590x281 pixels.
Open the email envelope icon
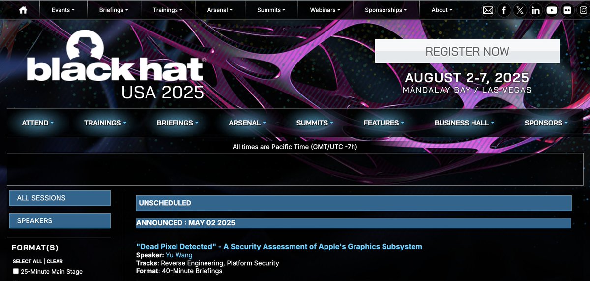(x=488, y=10)
